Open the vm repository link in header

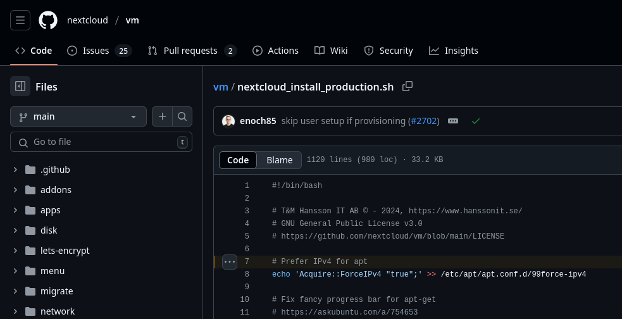point(132,20)
